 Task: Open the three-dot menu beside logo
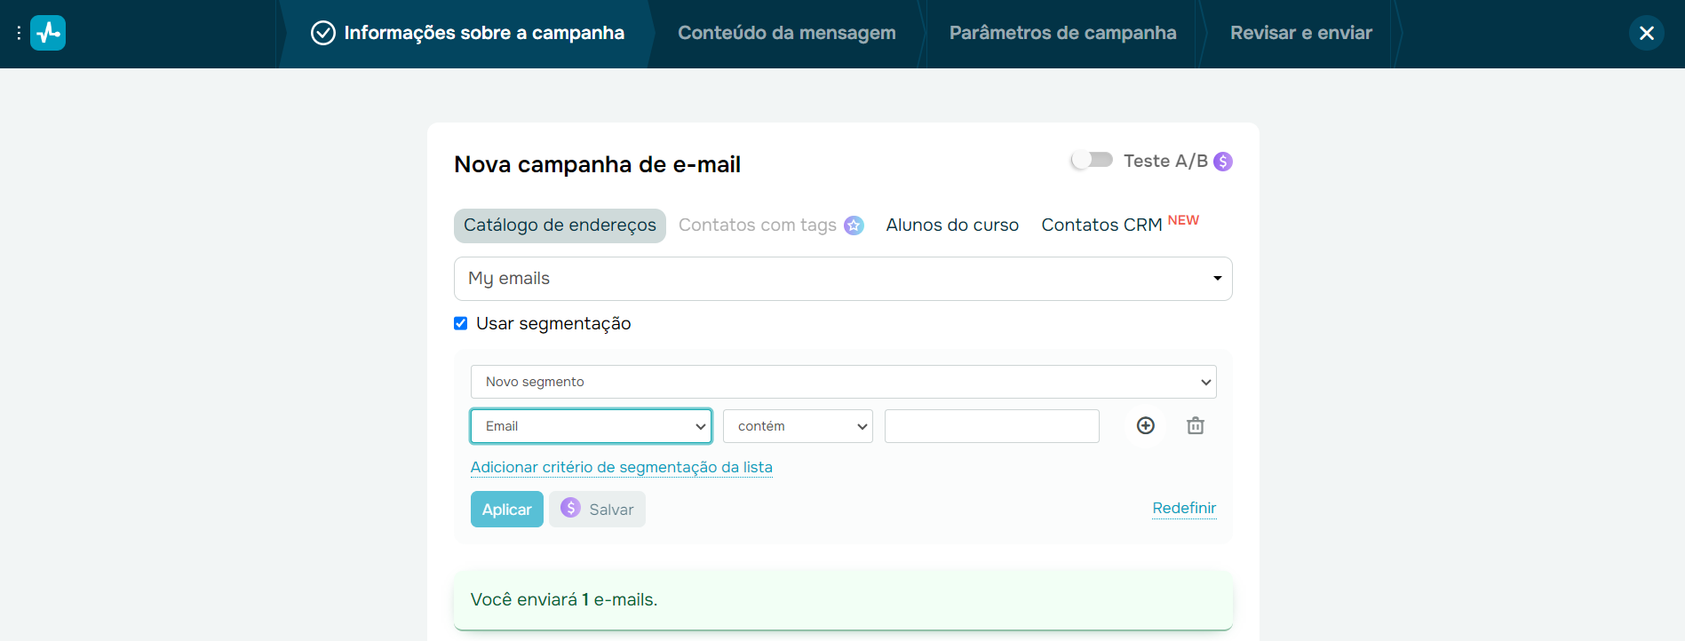click(x=19, y=34)
